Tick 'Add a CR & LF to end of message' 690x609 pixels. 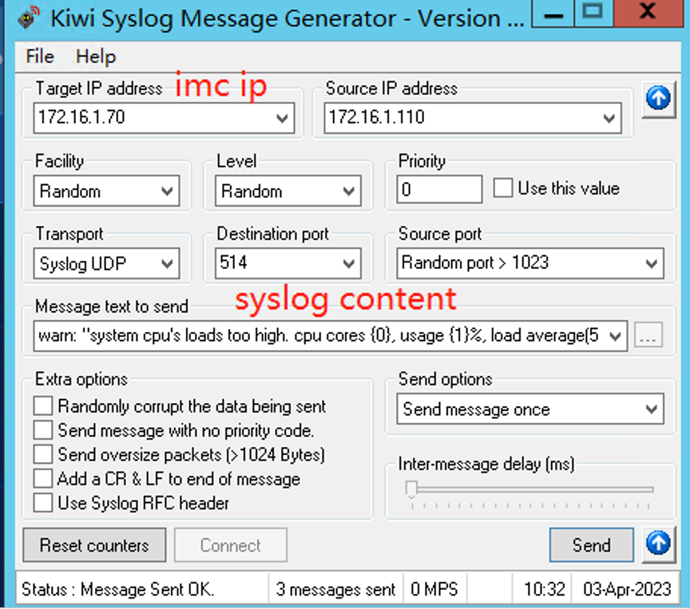click(43, 478)
